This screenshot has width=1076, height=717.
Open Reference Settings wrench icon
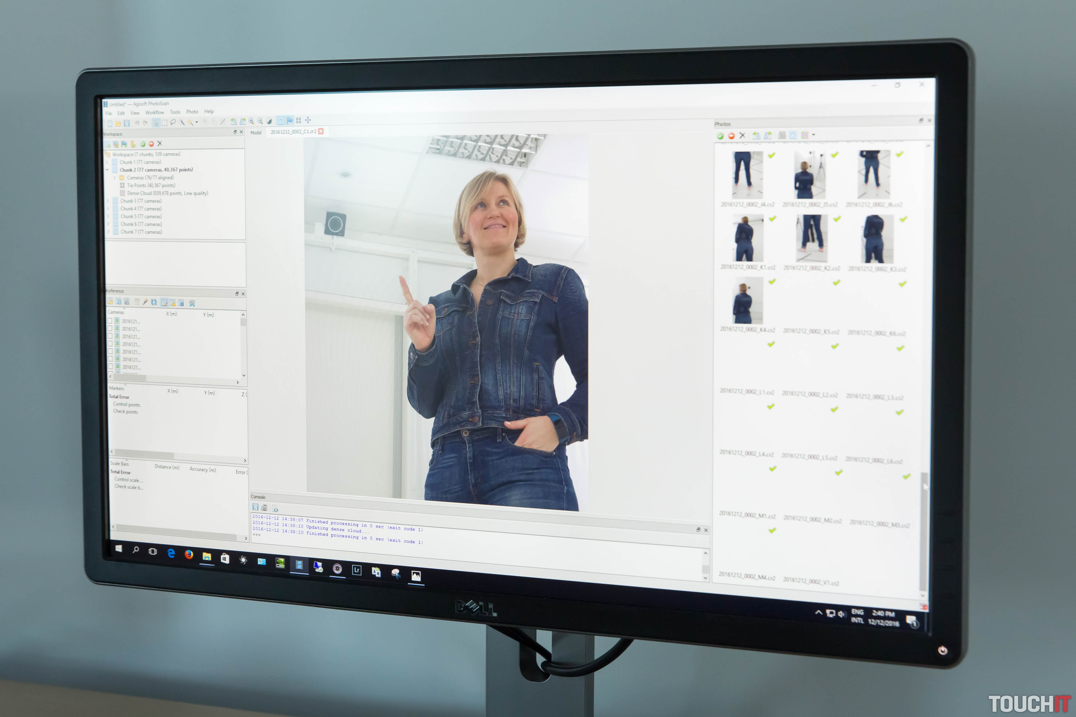coord(192,303)
